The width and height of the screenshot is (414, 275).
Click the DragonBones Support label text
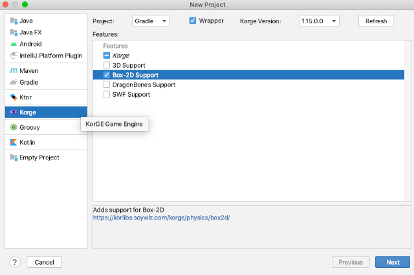144,85
